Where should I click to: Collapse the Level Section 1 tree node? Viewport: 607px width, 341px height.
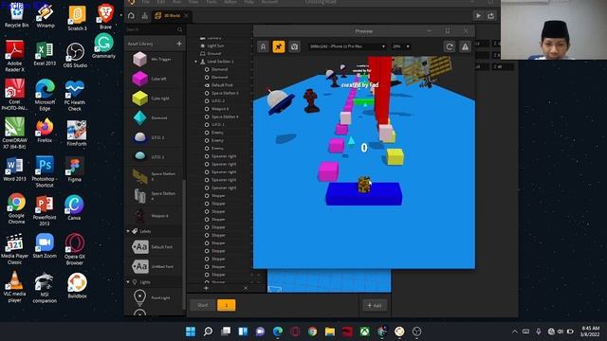click(196, 62)
